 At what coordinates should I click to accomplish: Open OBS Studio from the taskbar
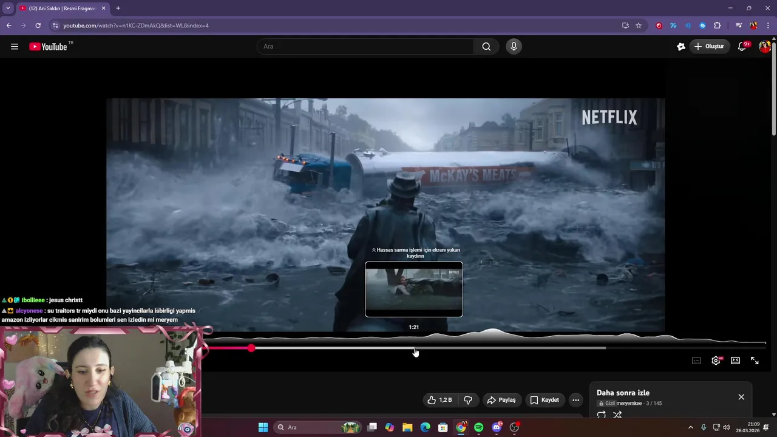point(515,427)
